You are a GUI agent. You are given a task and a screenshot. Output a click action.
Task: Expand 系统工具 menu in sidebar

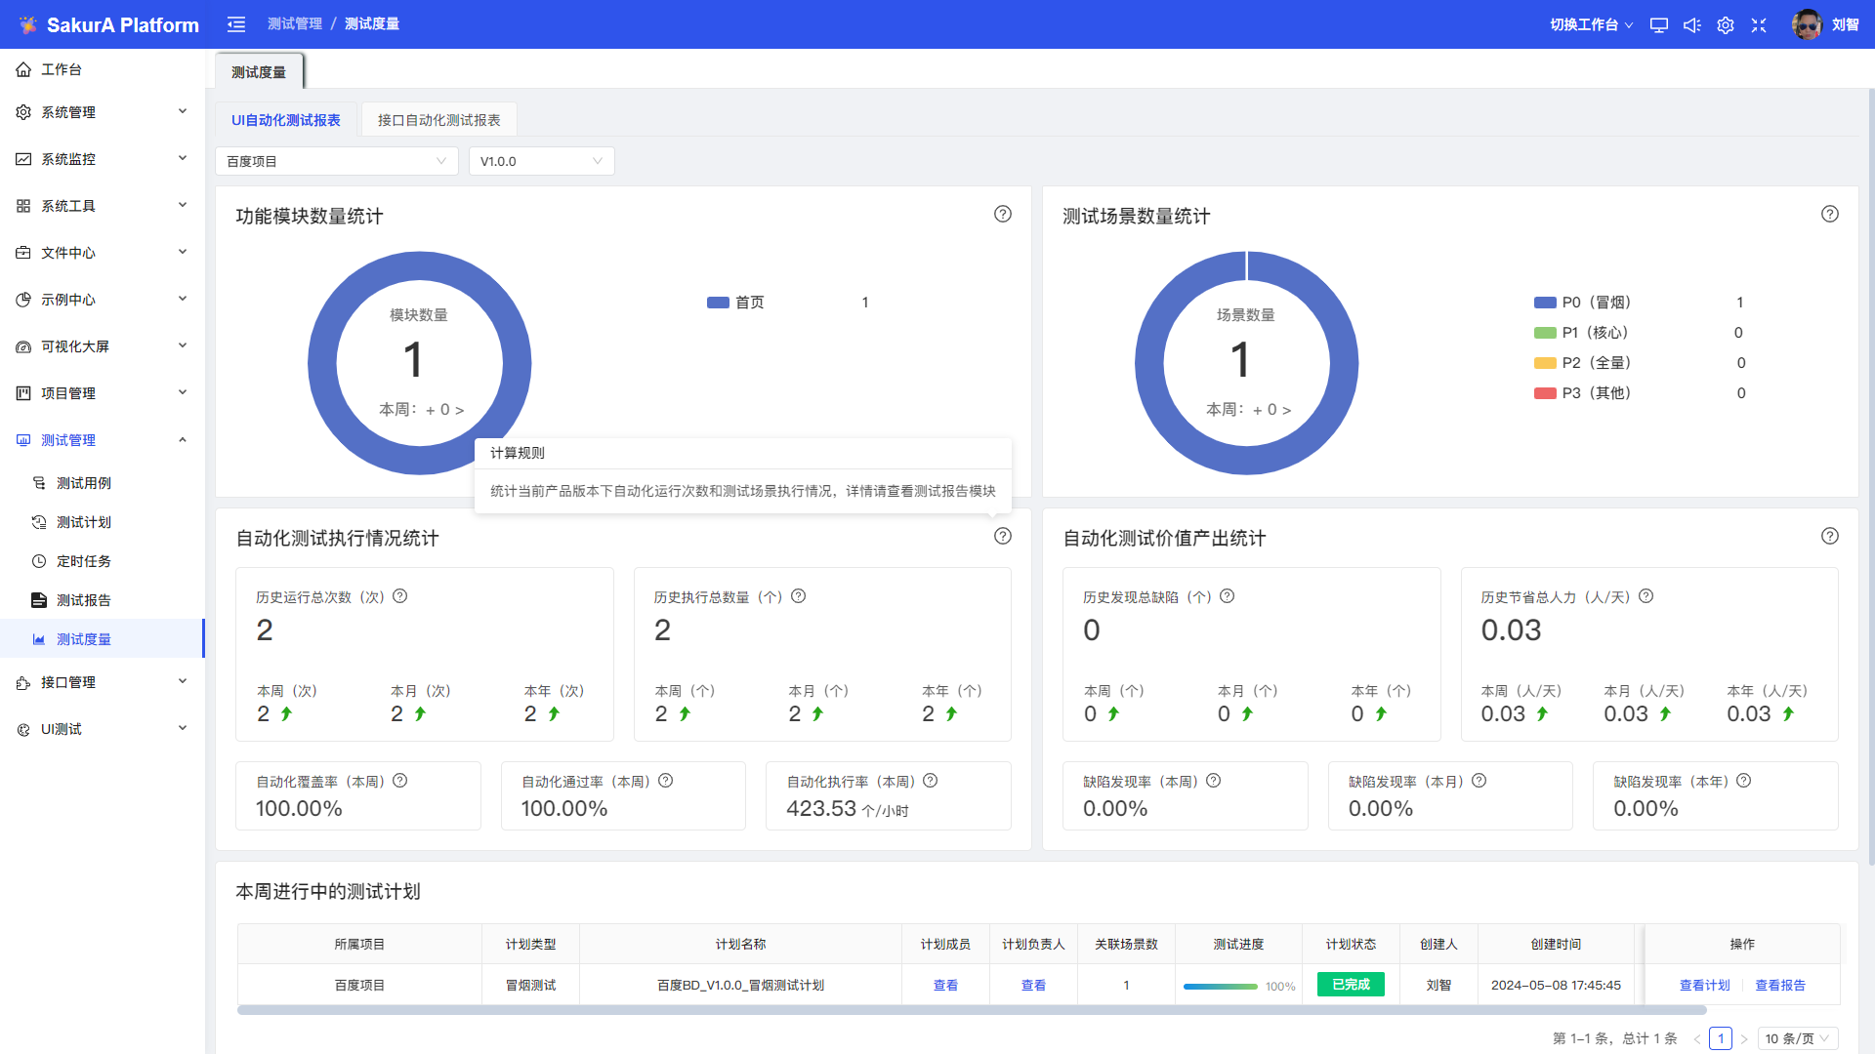pos(103,206)
